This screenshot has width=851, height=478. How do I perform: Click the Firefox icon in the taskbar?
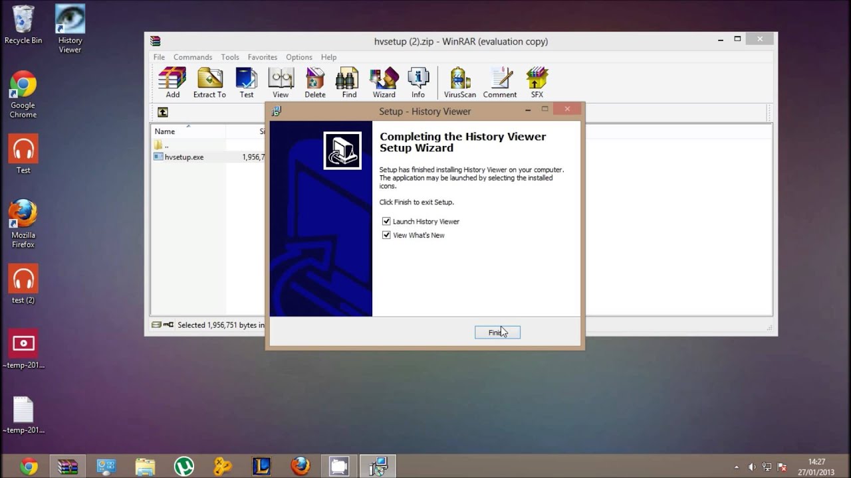300,467
